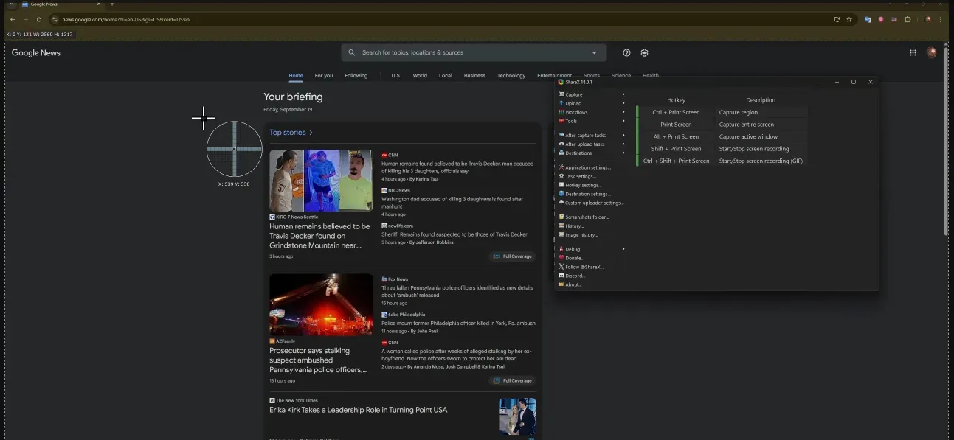Image resolution: width=954 pixels, height=440 pixels.
Task: Open the Top stories section
Action: (288, 132)
